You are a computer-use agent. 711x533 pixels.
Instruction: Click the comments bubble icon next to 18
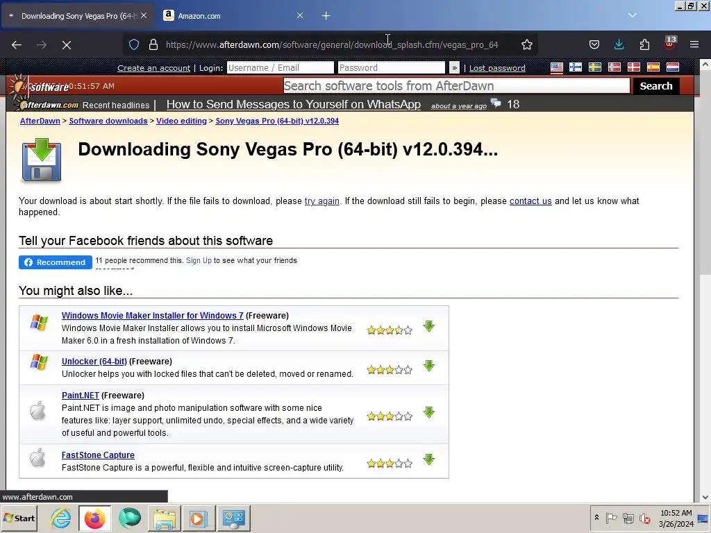click(496, 104)
